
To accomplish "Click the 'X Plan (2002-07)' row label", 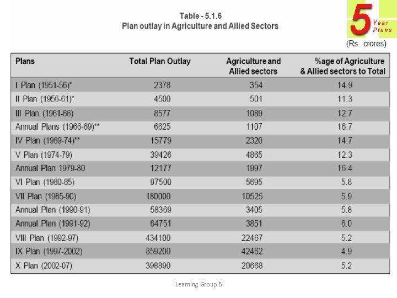I will [x=44, y=265].
